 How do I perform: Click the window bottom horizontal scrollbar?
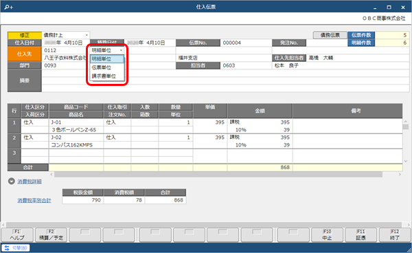[x=204, y=225]
